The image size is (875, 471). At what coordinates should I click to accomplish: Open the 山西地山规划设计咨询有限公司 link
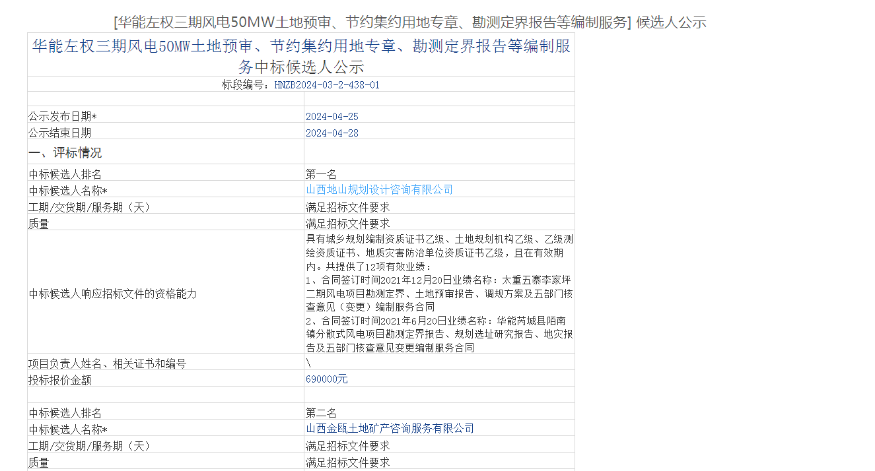tap(379, 190)
